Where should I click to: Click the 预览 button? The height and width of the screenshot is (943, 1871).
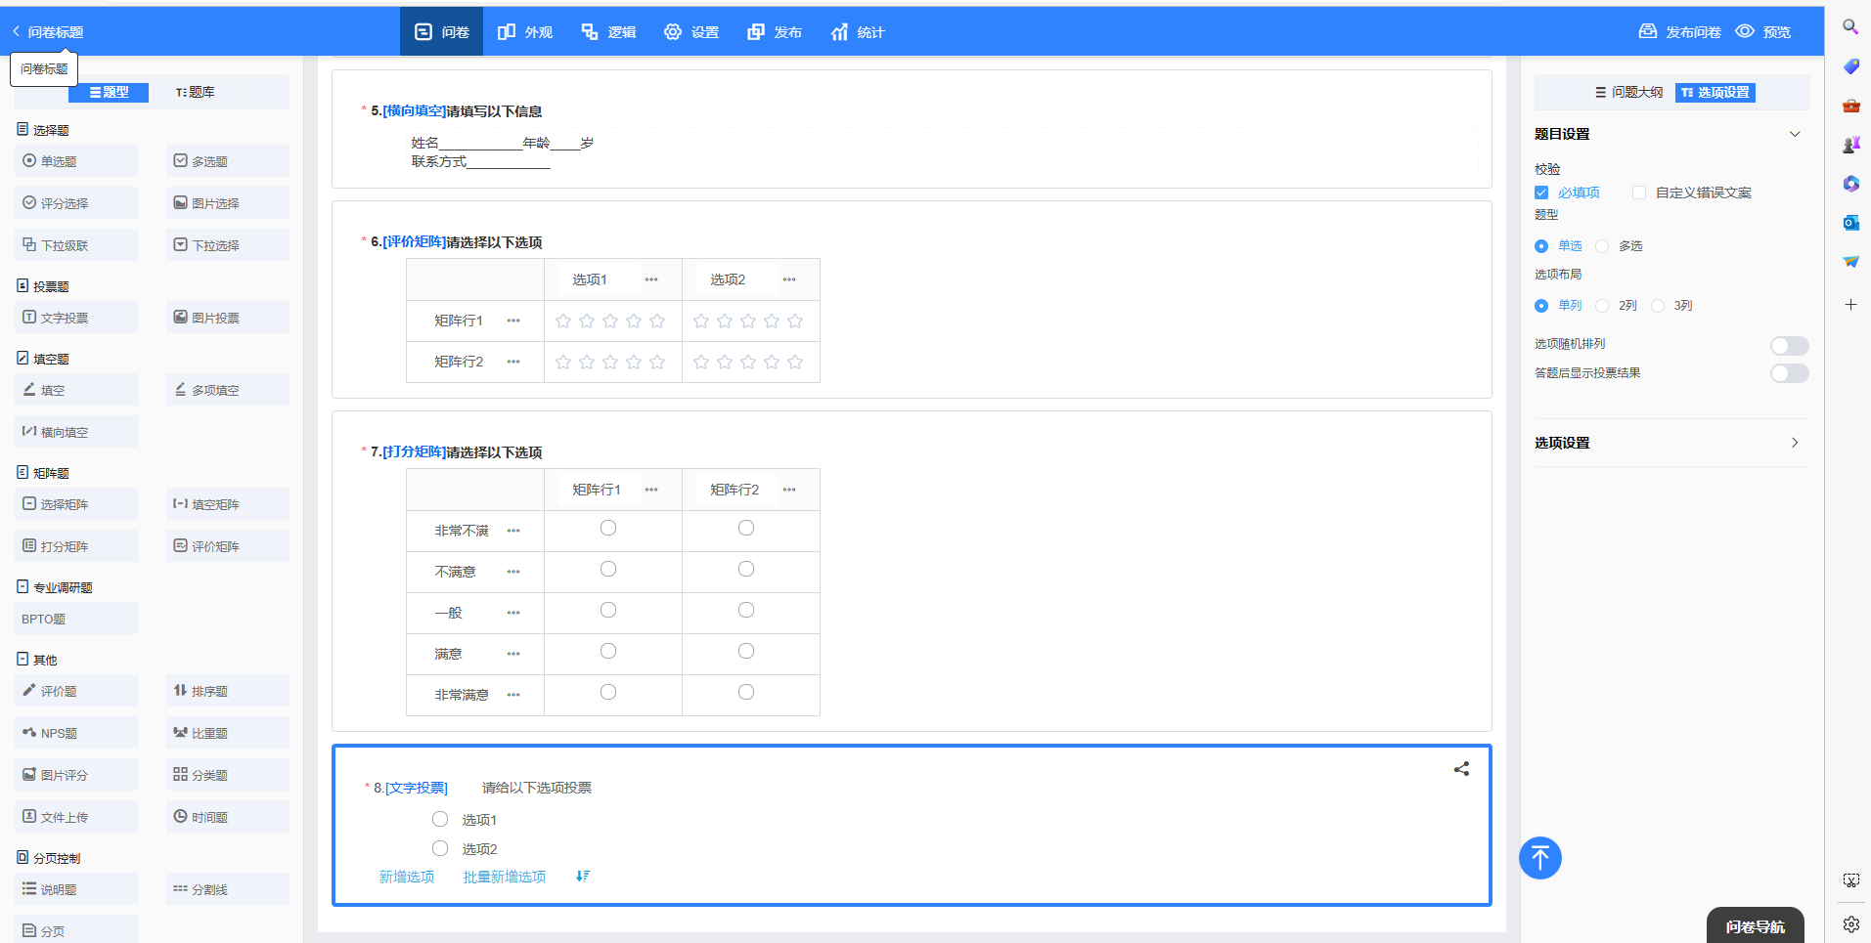pos(1763,32)
